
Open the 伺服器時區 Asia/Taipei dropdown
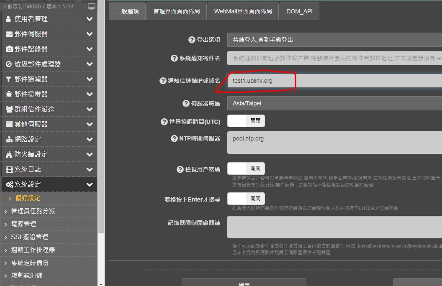[334, 103]
